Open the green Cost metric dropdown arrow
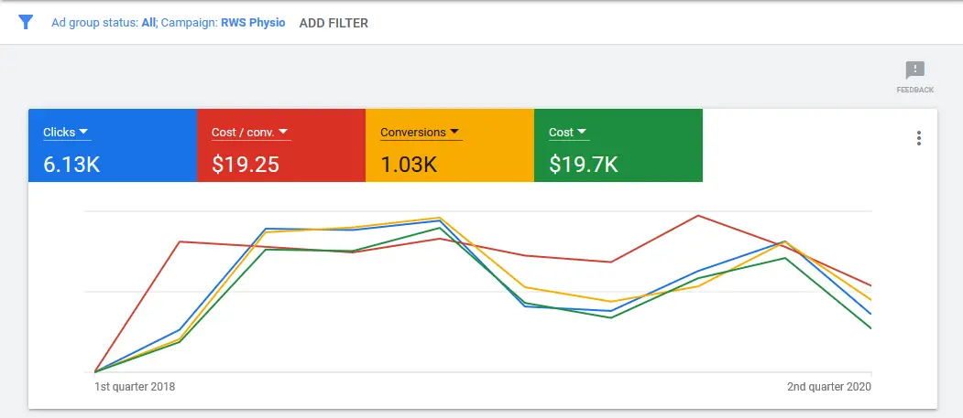963x418 pixels. (582, 133)
